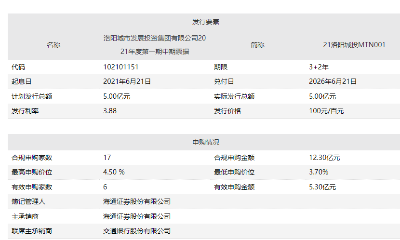Click the lowest bid value 3.70%
Image resolution: width=400 pixels, height=240 pixels.
click(x=319, y=172)
